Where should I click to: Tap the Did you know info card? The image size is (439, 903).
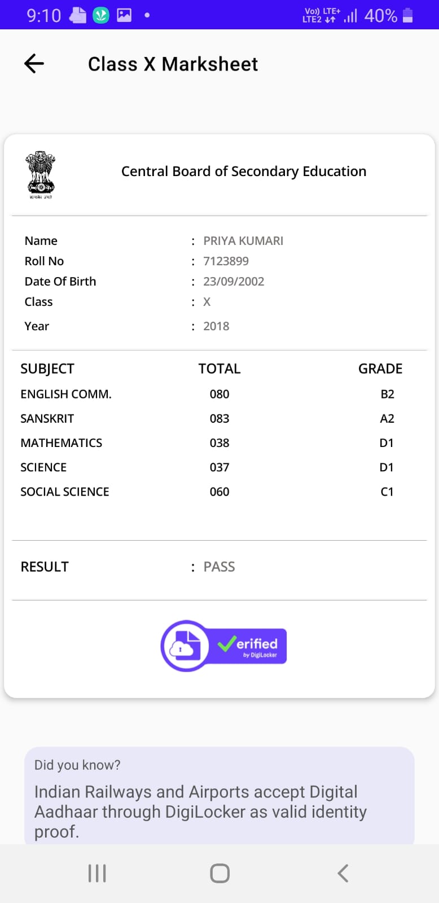point(219,796)
